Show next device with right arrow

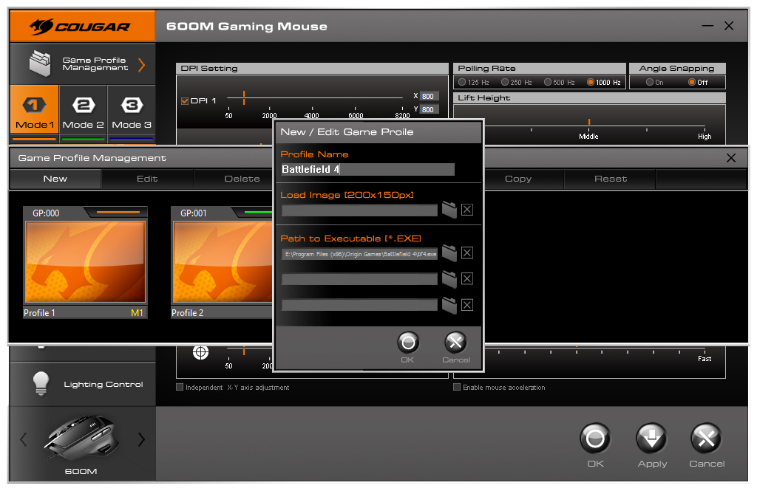pos(141,440)
